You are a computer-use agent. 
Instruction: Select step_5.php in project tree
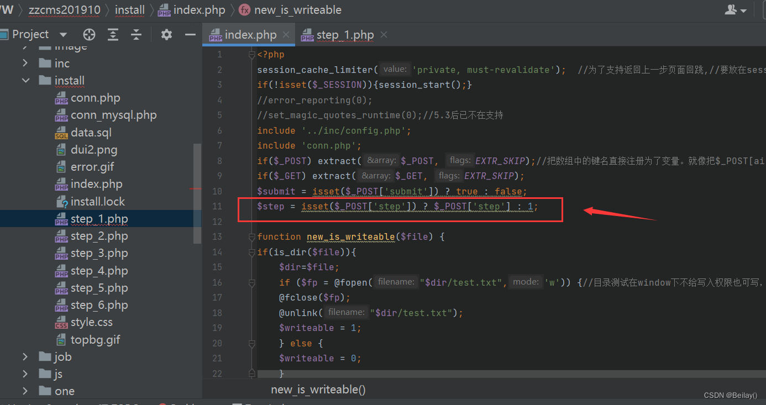pyautogui.click(x=99, y=288)
